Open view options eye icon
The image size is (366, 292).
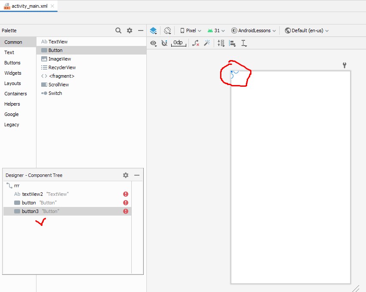(153, 43)
